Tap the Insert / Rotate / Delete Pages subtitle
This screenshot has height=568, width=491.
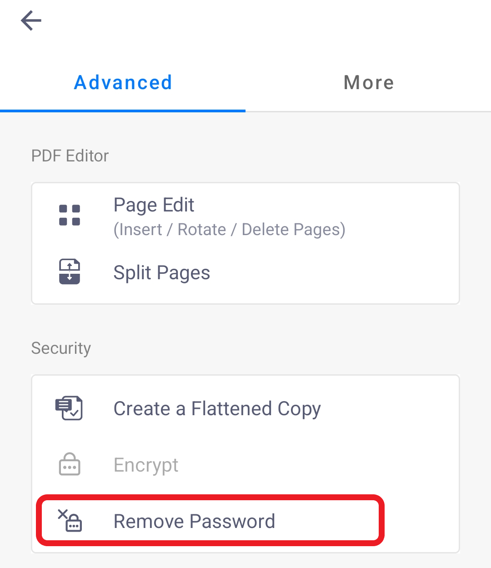pos(229,229)
